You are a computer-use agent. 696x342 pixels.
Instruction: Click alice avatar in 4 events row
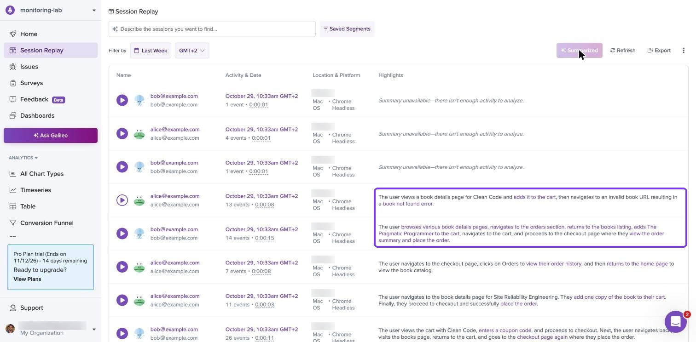click(139, 134)
